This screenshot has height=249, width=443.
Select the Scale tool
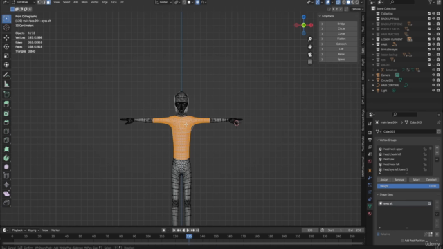pos(6,56)
